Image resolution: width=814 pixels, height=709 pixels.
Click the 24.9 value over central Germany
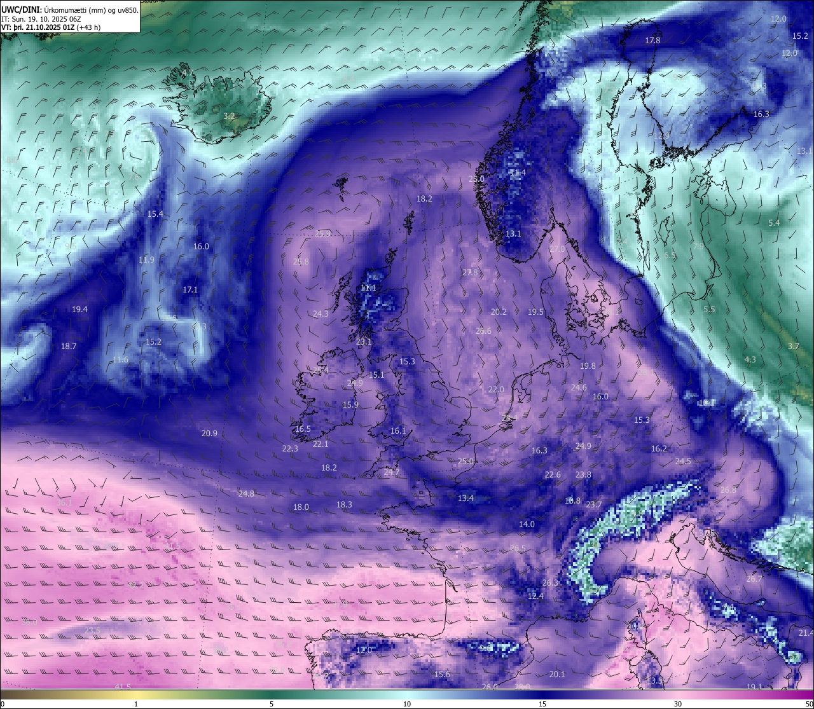click(x=583, y=446)
